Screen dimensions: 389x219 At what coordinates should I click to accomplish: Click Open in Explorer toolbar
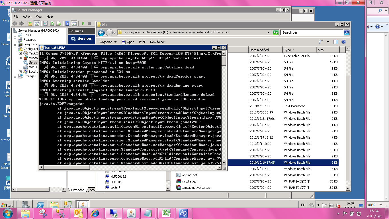128,42
